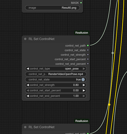Decrease control_net_strength with the left arrow
The width and height of the screenshot is (127, 134).
point(28,85)
